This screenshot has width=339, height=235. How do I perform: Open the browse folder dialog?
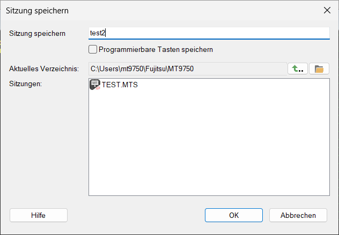[x=319, y=69]
